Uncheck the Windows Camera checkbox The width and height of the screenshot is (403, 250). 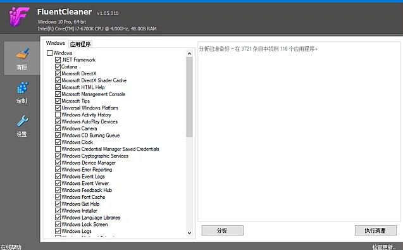(58, 128)
